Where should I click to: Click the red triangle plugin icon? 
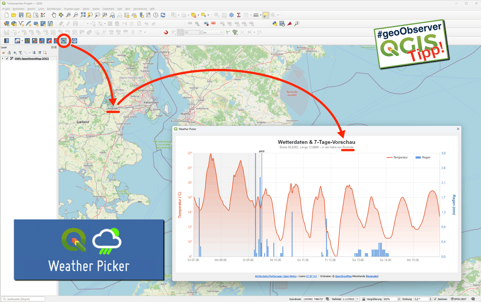(x=289, y=24)
